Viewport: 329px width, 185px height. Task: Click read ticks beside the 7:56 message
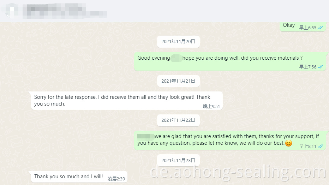tap(321, 67)
